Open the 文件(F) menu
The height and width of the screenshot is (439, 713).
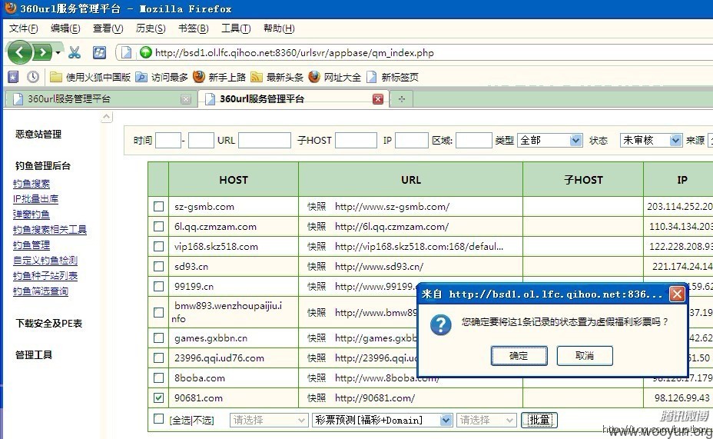[x=24, y=28]
